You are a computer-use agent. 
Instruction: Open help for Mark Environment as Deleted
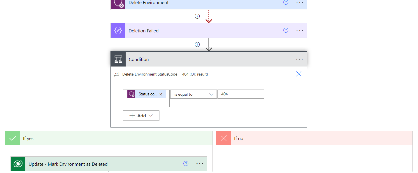[186, 164]
